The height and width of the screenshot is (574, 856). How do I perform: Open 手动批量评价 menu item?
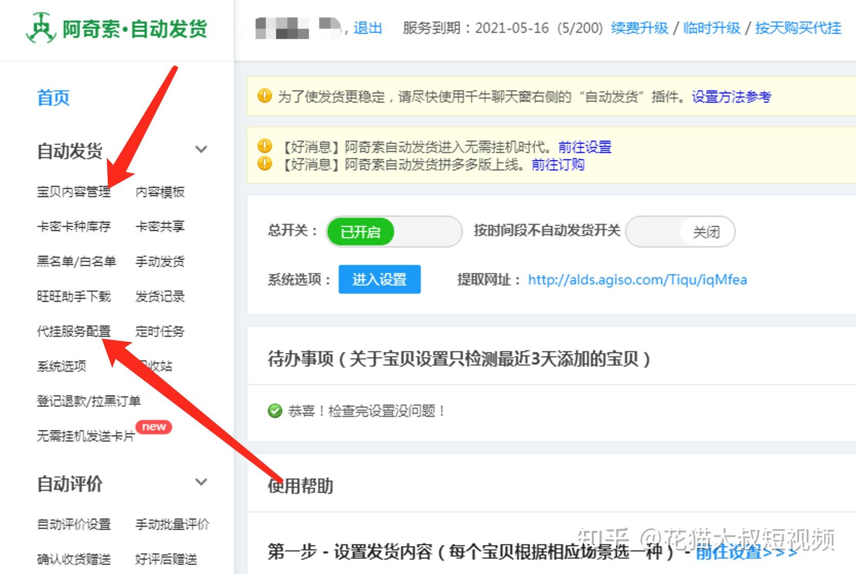172,524
